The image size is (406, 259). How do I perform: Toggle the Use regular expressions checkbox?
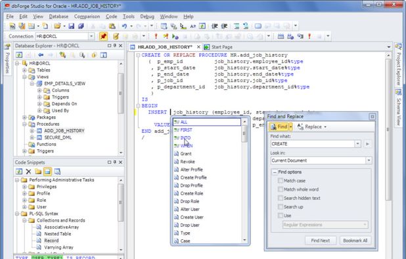[x=281, y=216]
